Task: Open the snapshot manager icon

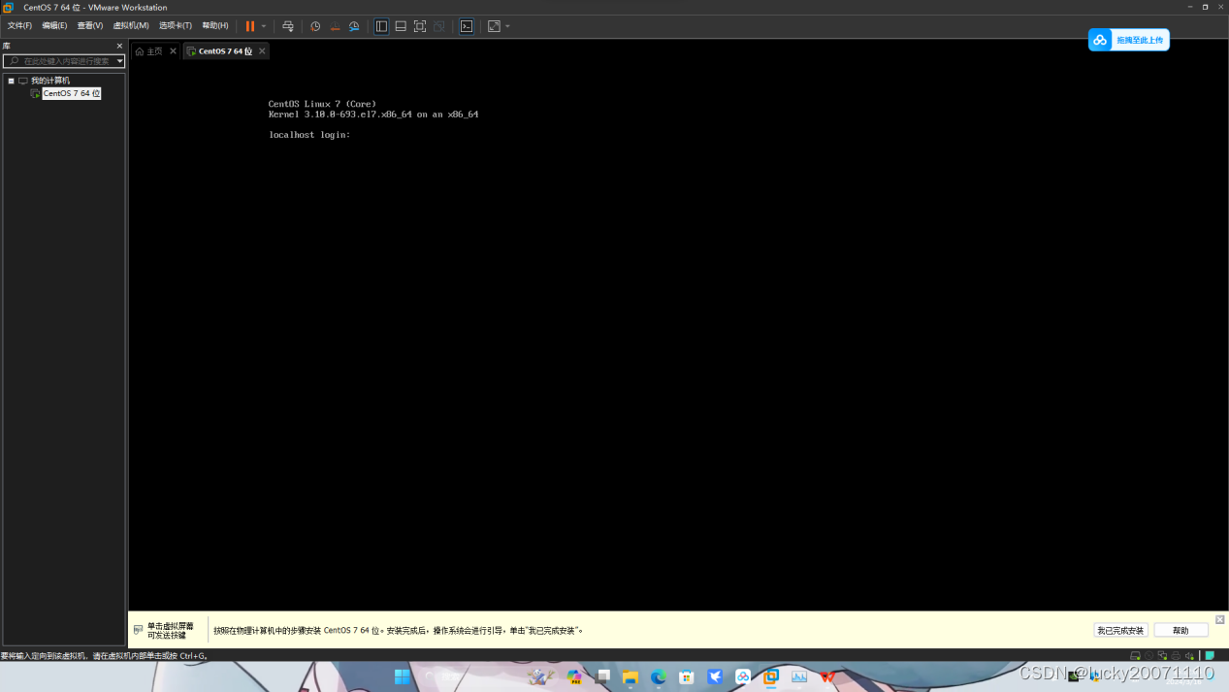Action: [354, 26]
